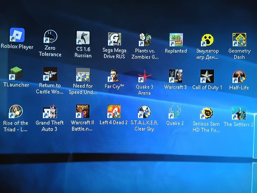This screenshot has width=257, height=193.
Task: Click the Serious Sam HD shortcut
Action: [207, 113]
